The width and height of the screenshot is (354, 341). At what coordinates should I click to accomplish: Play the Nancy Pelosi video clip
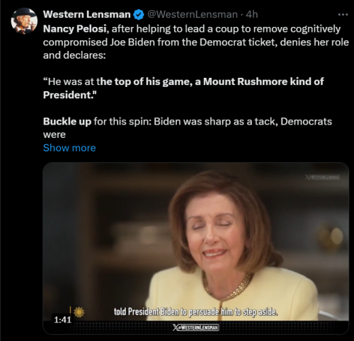195,248
